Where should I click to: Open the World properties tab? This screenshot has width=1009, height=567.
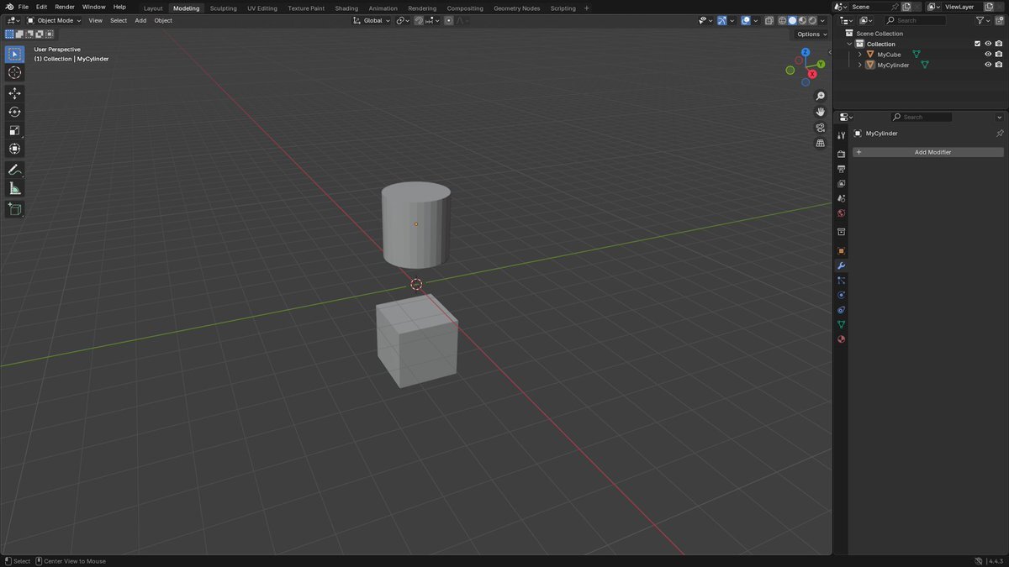click(841, 213)
